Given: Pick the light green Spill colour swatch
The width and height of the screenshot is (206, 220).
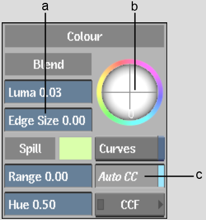Looking at the screenshot, I should tap(75, 149).
